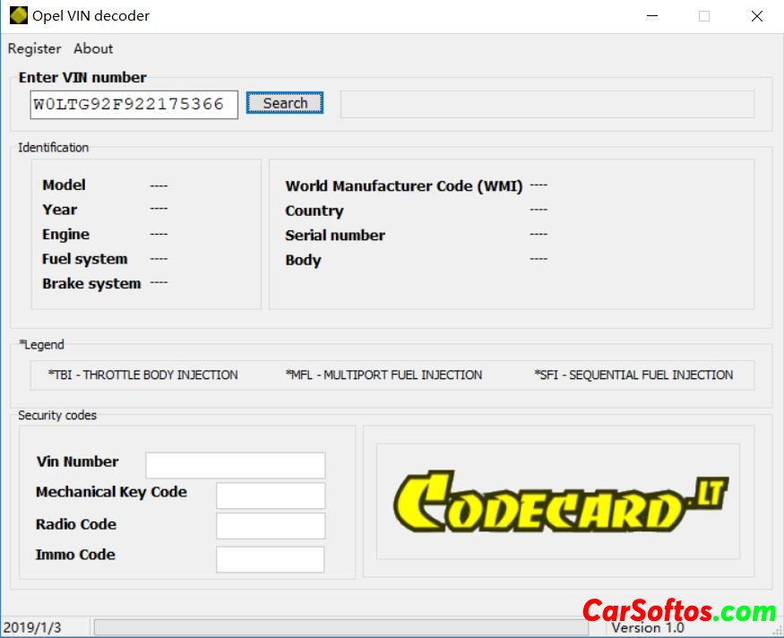
Task: Focus the Enter VIN number text box
Action: (134, 105)
